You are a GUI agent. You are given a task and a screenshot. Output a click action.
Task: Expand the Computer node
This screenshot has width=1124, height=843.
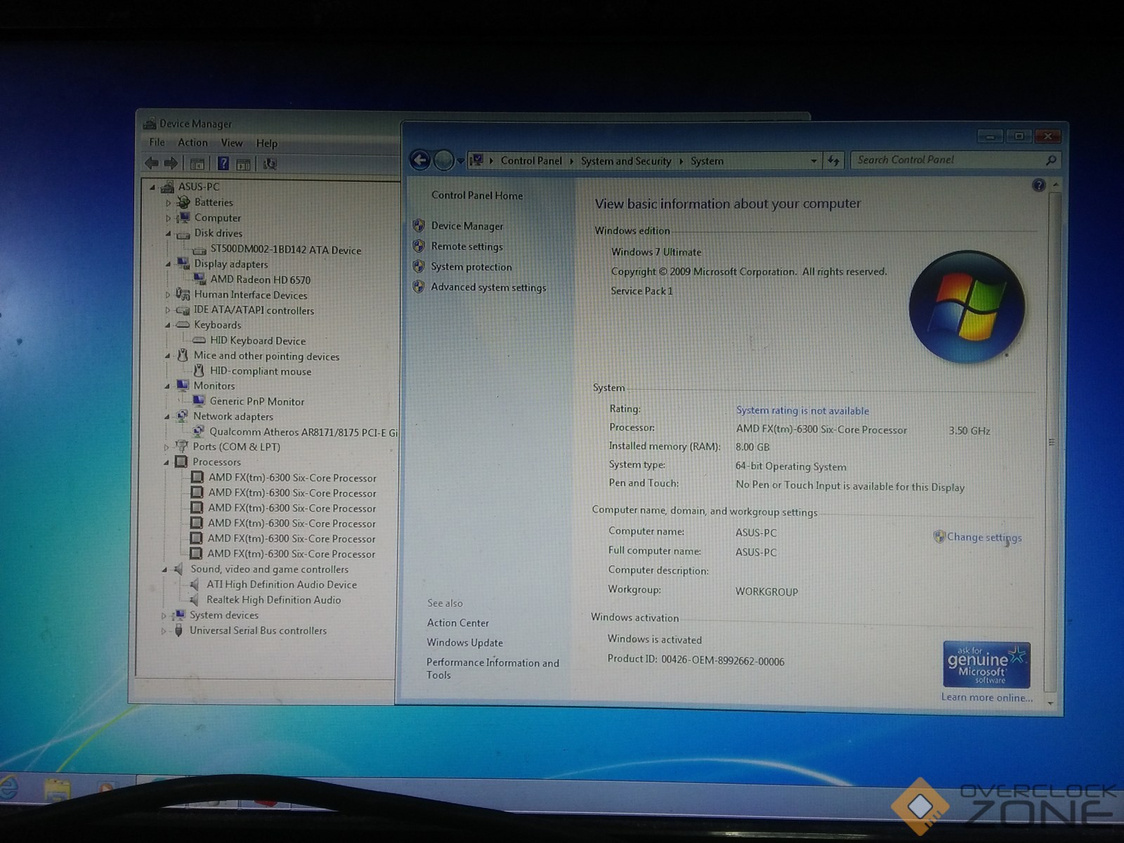click(x=168, y=218)
